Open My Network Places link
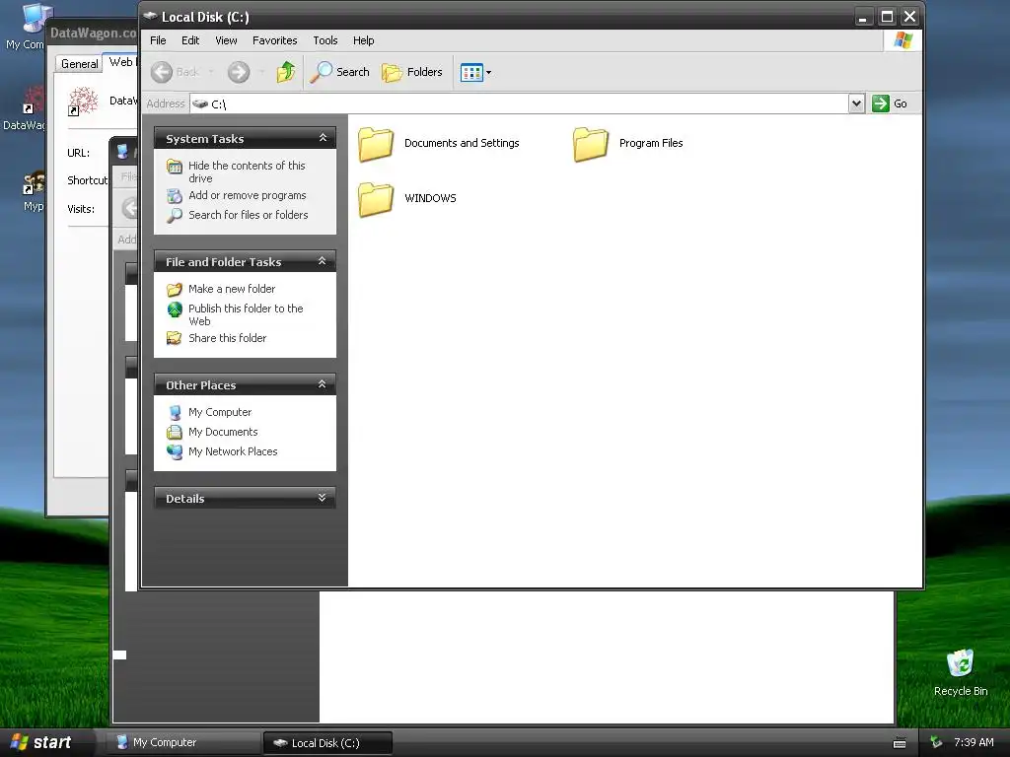 [x=233, y=451]
